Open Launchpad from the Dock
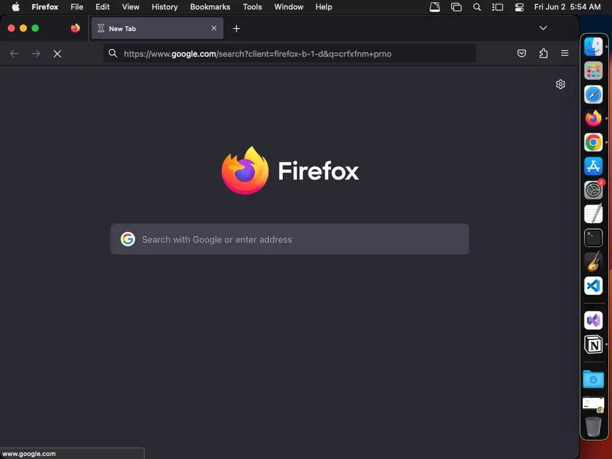The image size is (612, 459). 593,71
